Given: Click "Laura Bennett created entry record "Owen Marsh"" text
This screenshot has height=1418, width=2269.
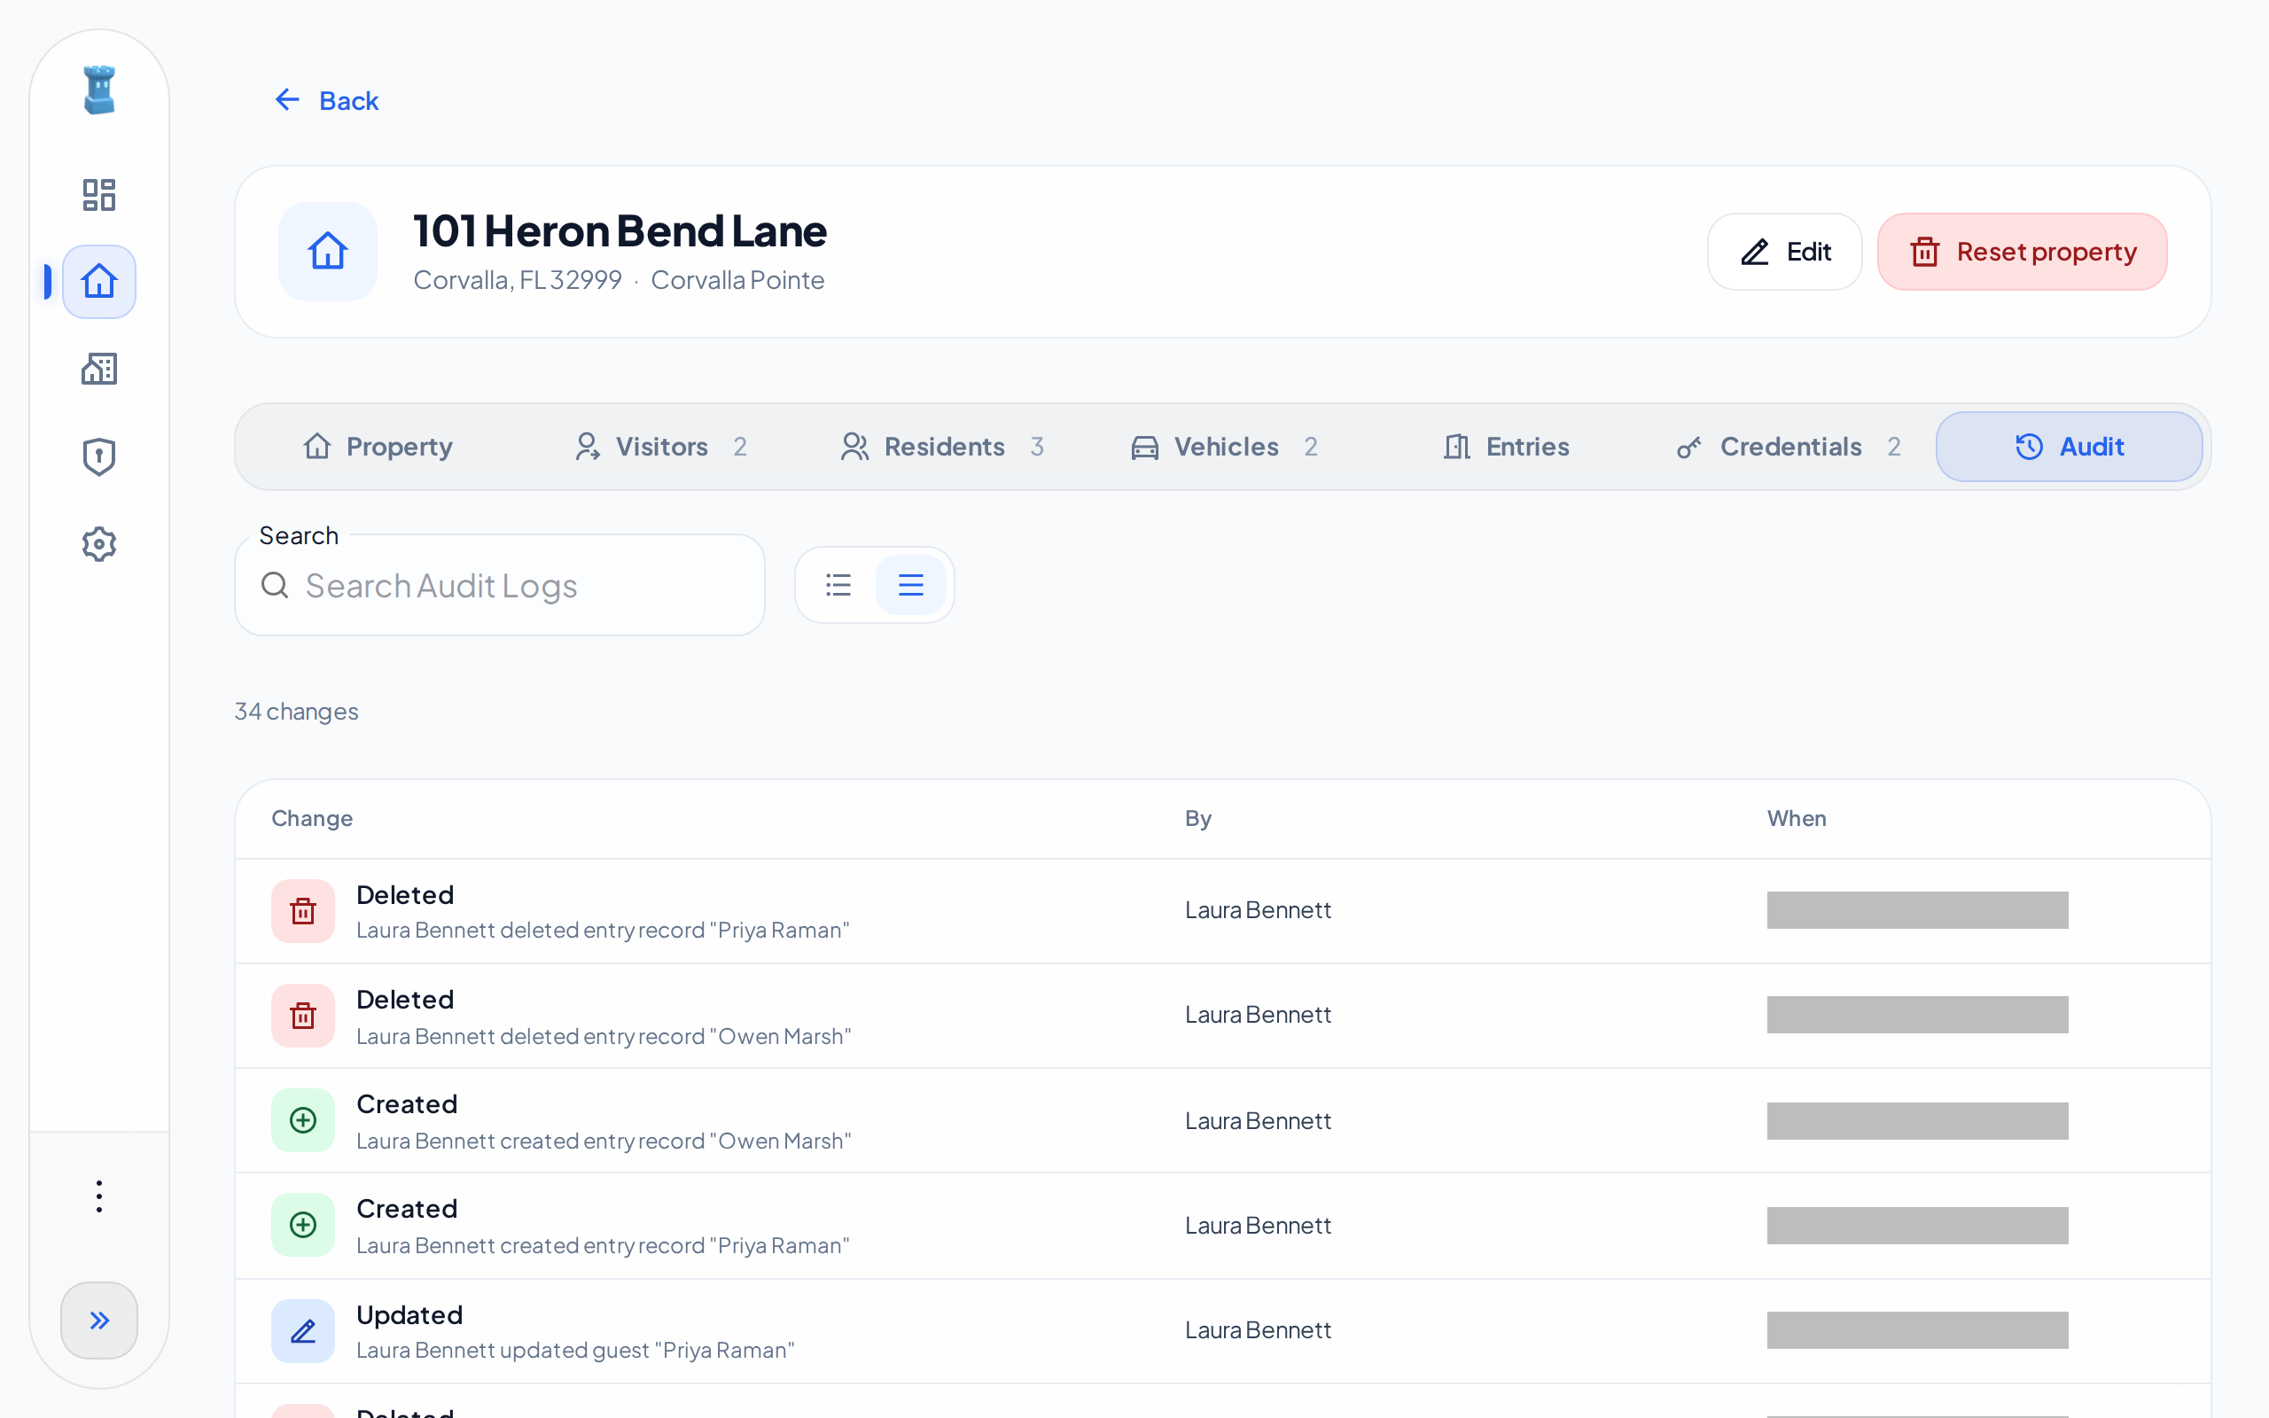Looking at the screenshot, I should (x=604, y=1141).
